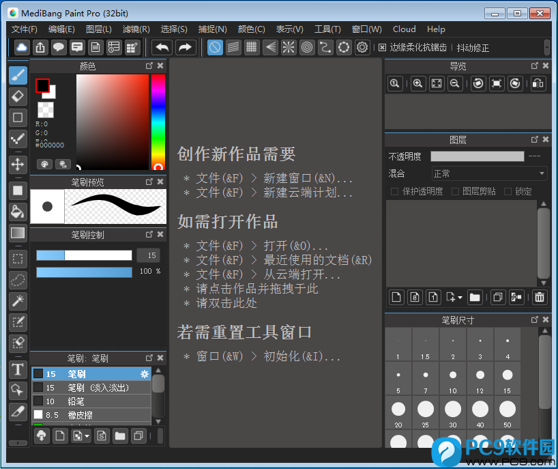This screenshot has width=558, height=469.
Task: Click the Redo arrow
Action: tap(185, 47)
